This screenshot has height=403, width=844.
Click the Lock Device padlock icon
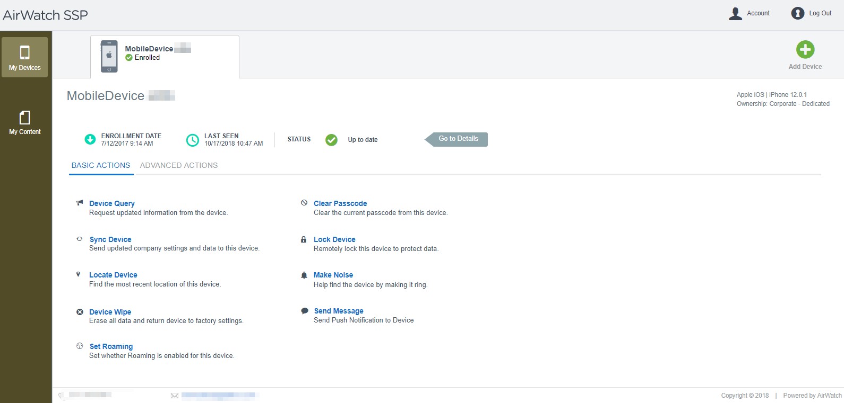point(304,239)
